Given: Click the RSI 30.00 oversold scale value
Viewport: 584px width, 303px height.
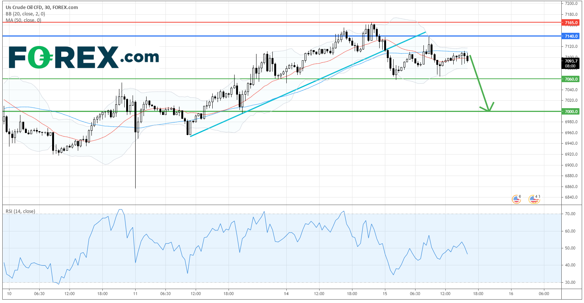Looking at the screenshot, I should coord(570,282).
